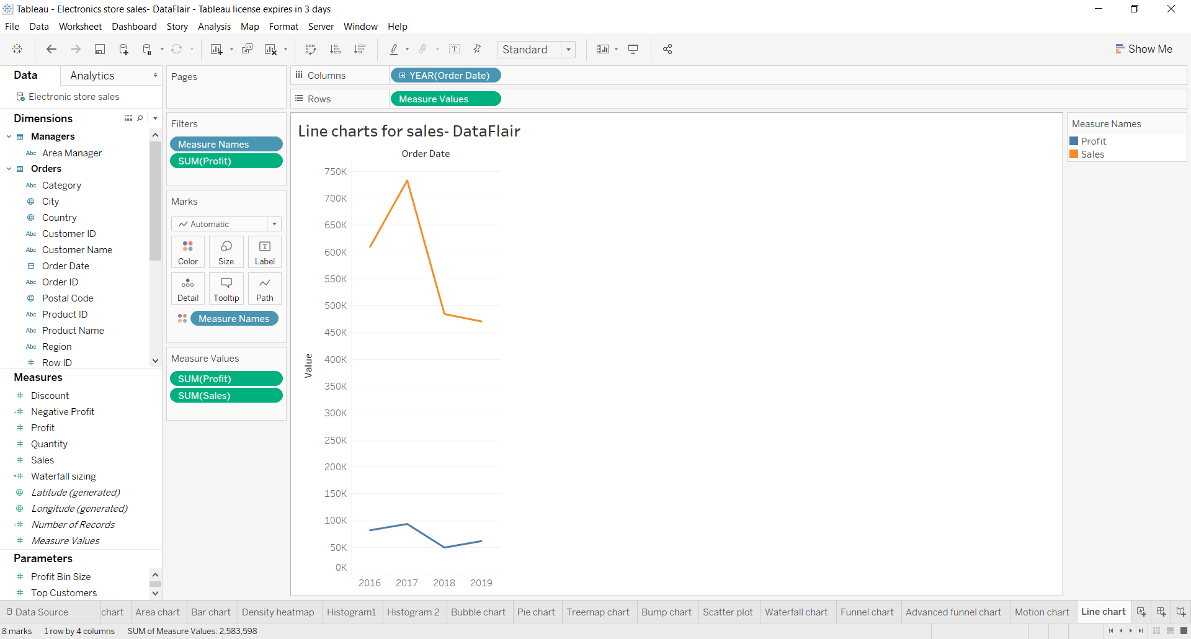Open the Show Me panel
The image size is (1191, 639).
(x=1144, y=49)
